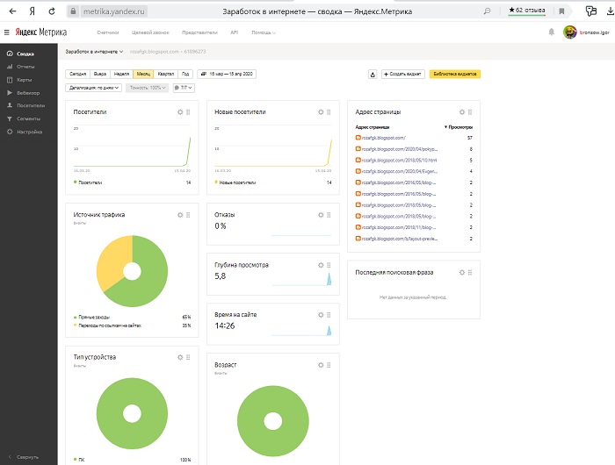Open the Заработок в интернете counter dropdown
Screen dimensions: 615x465
(94, 51)
